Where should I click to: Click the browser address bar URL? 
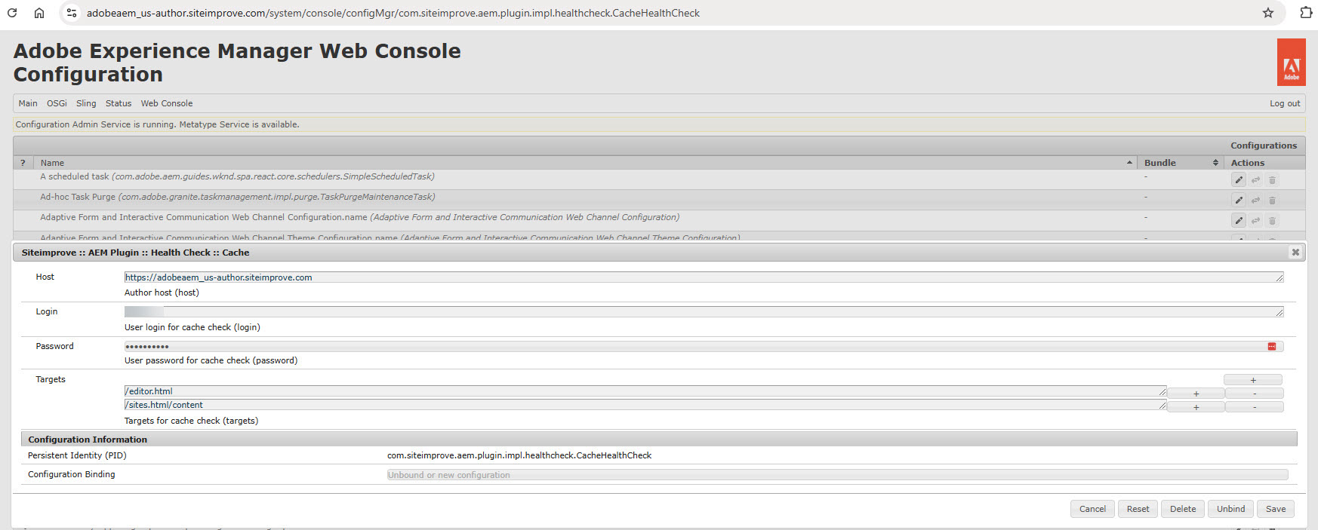tap(393, 13)
